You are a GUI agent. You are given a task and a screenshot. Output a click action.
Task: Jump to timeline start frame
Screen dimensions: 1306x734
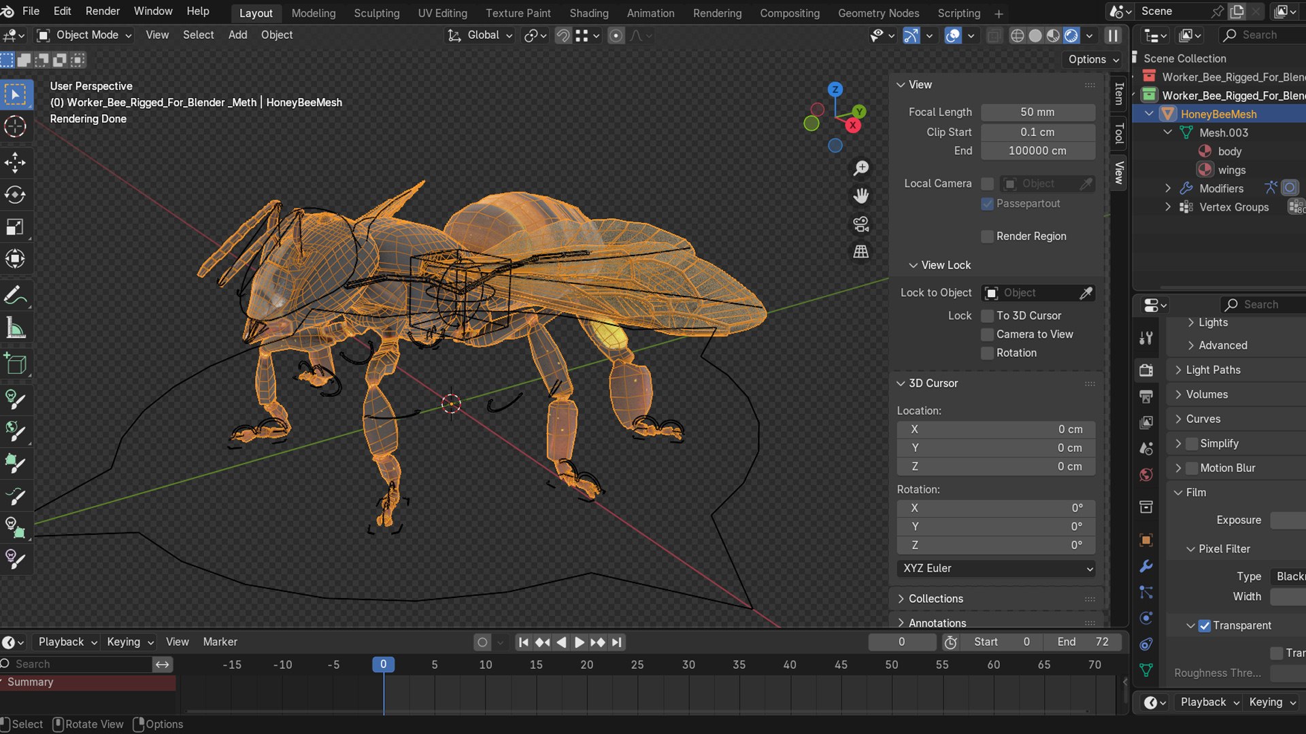pos(523,642)
